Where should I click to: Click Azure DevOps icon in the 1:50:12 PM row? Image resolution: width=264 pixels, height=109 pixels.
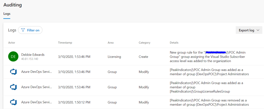[x=13, y=102]
